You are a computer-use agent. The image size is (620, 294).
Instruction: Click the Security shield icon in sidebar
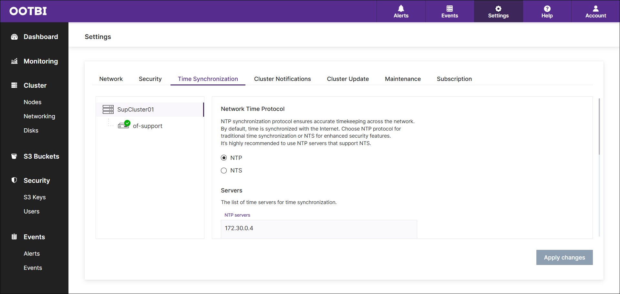14,180
